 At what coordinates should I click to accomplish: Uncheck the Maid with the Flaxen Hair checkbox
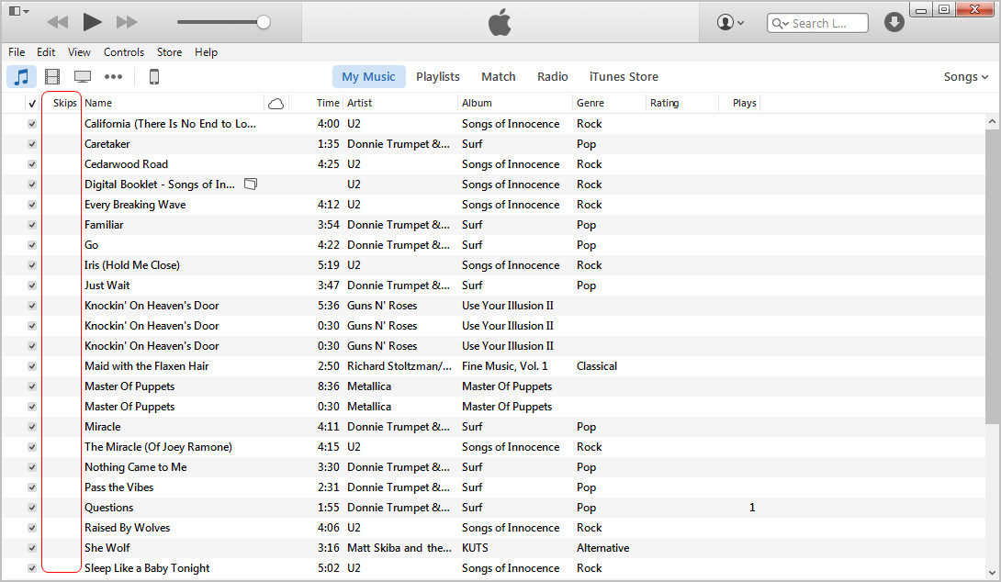click(x=32, y=366)
